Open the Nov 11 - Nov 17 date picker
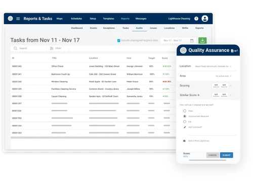This screenshot has width=253, height=189. coord(179,40)
